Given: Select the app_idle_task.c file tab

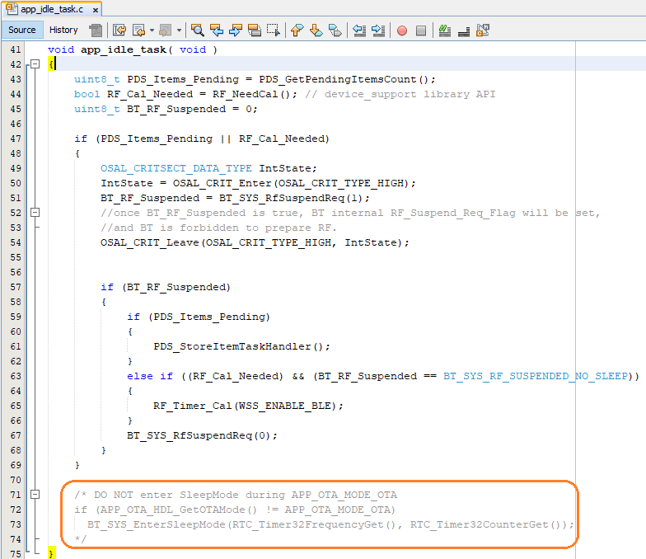Looking at the screenshot, I should click(51, 9).
